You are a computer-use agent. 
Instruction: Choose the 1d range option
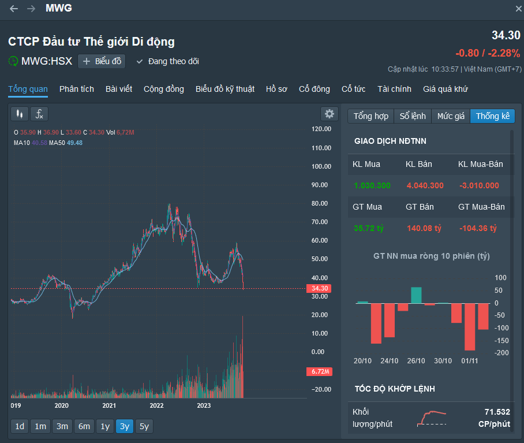pyautogui.click(x=20, y=426)
